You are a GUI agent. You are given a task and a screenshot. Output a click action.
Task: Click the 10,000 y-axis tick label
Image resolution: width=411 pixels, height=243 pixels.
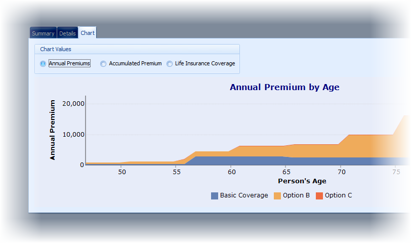pos(73,135)
